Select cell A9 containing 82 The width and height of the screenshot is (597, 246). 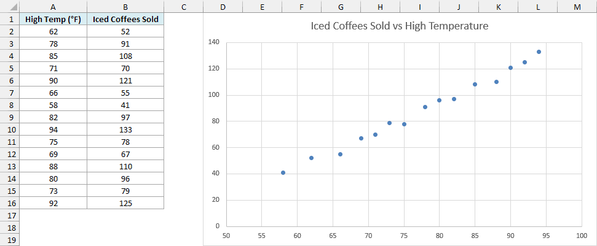click(53, 117)
